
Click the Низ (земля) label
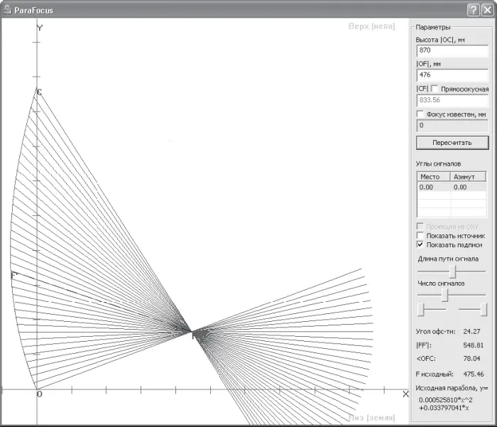(372, 418)
